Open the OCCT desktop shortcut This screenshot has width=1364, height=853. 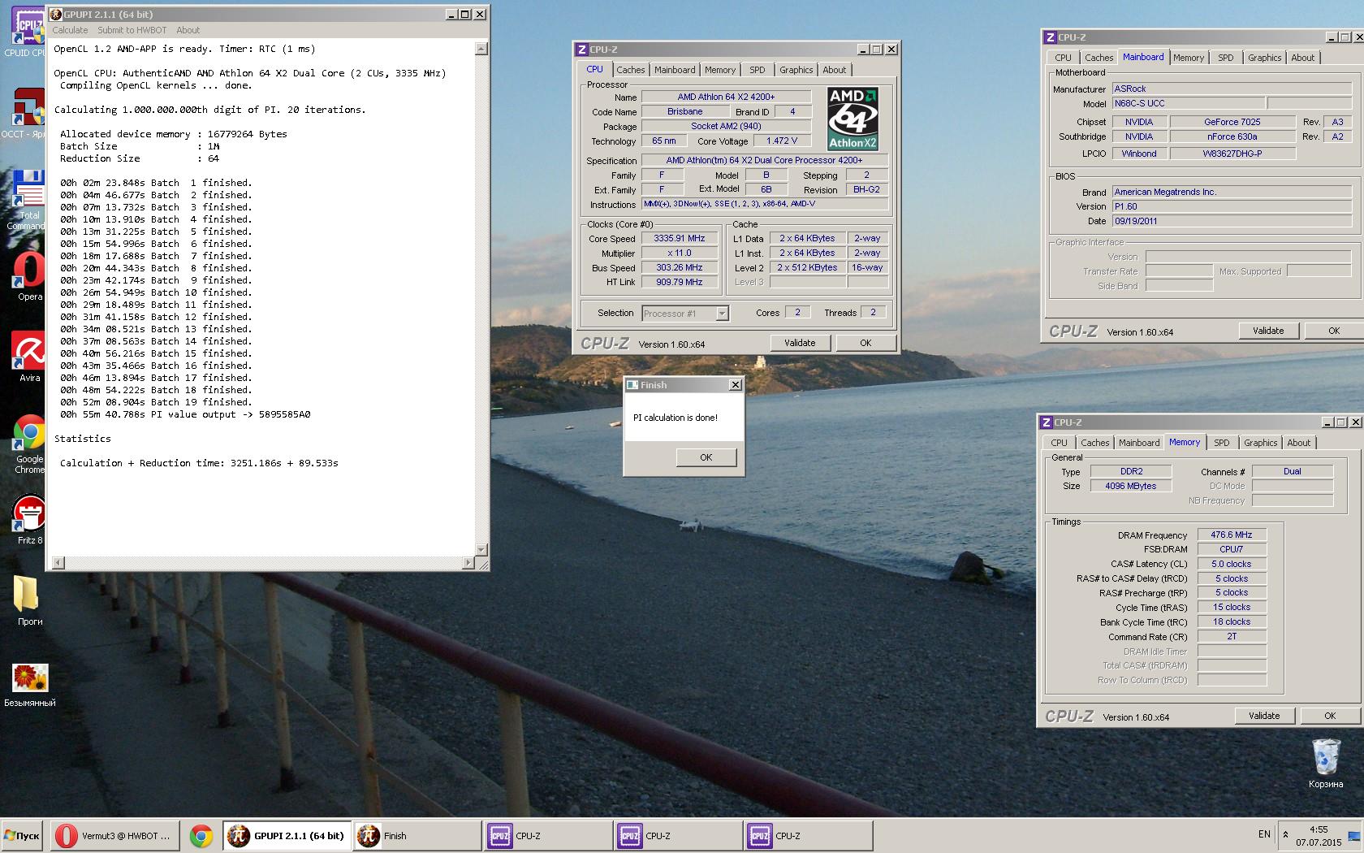pyautogui.click(x=27, y=114)
